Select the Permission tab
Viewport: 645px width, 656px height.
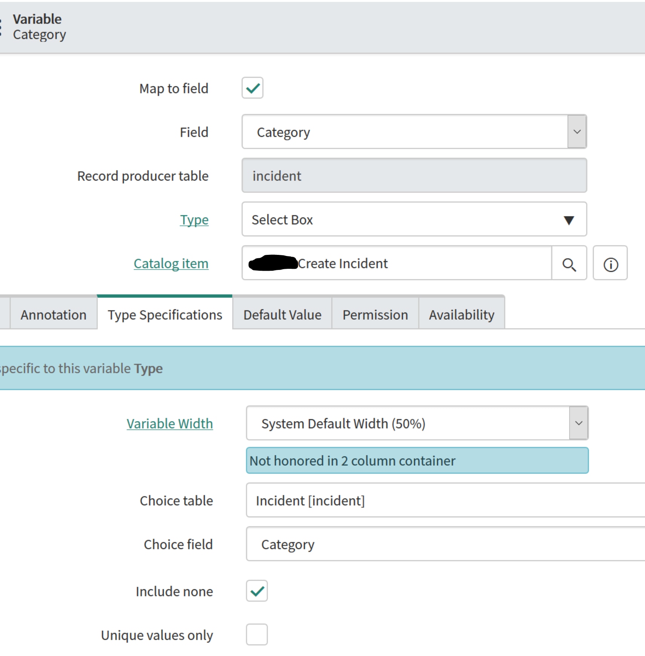click(375, 314)
